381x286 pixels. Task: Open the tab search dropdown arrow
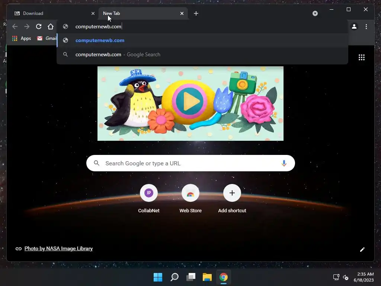click(315, 13)
